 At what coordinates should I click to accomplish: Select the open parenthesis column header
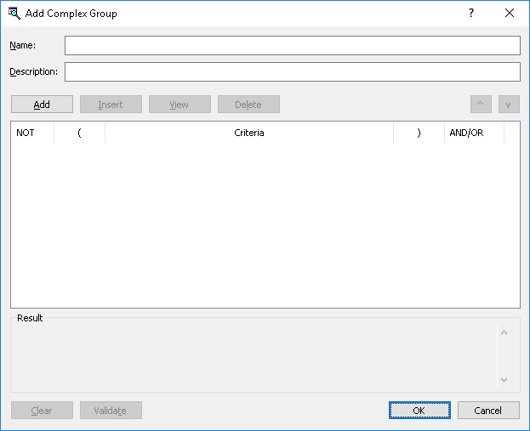coord(79,133)
